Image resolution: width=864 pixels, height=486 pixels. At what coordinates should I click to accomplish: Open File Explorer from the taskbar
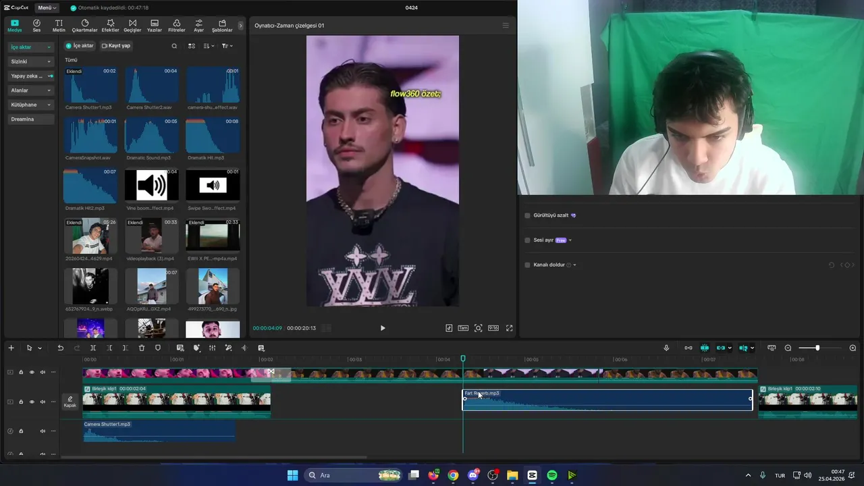tap(512, 475)
